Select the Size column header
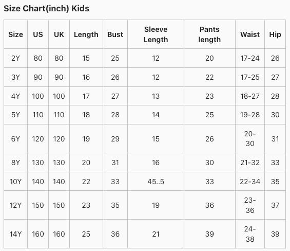The image size is (290, 251). [16, 34]
